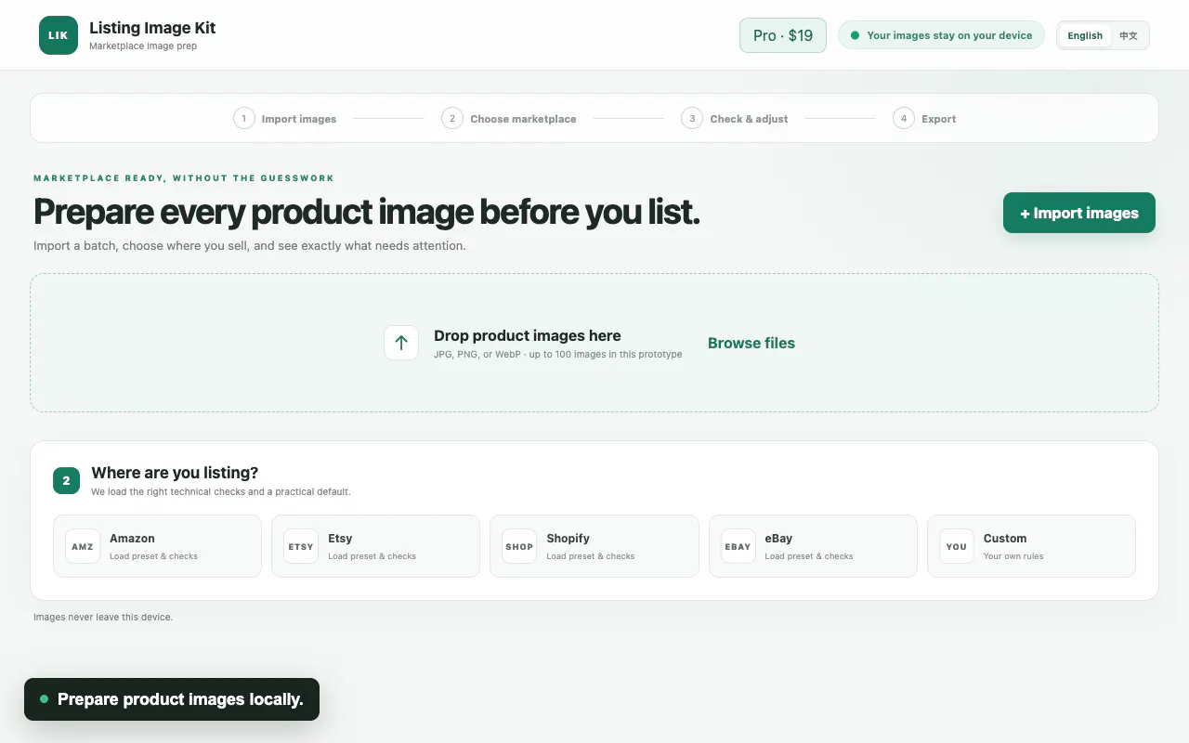This screenshot has height=743, width=1189.
Task: Switch language to 中文
Action: [1129, 35]
